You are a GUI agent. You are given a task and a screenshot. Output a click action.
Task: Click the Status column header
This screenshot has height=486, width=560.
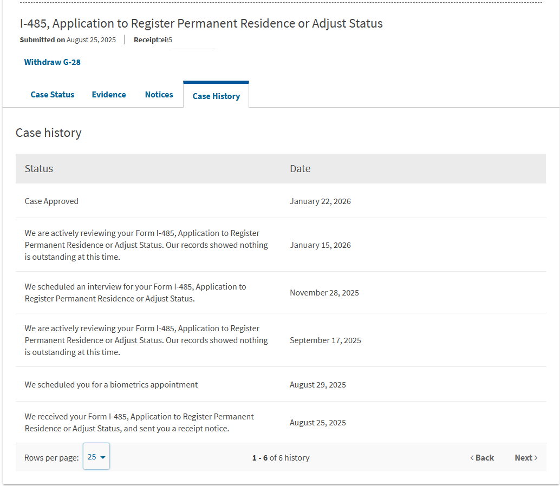39,169
